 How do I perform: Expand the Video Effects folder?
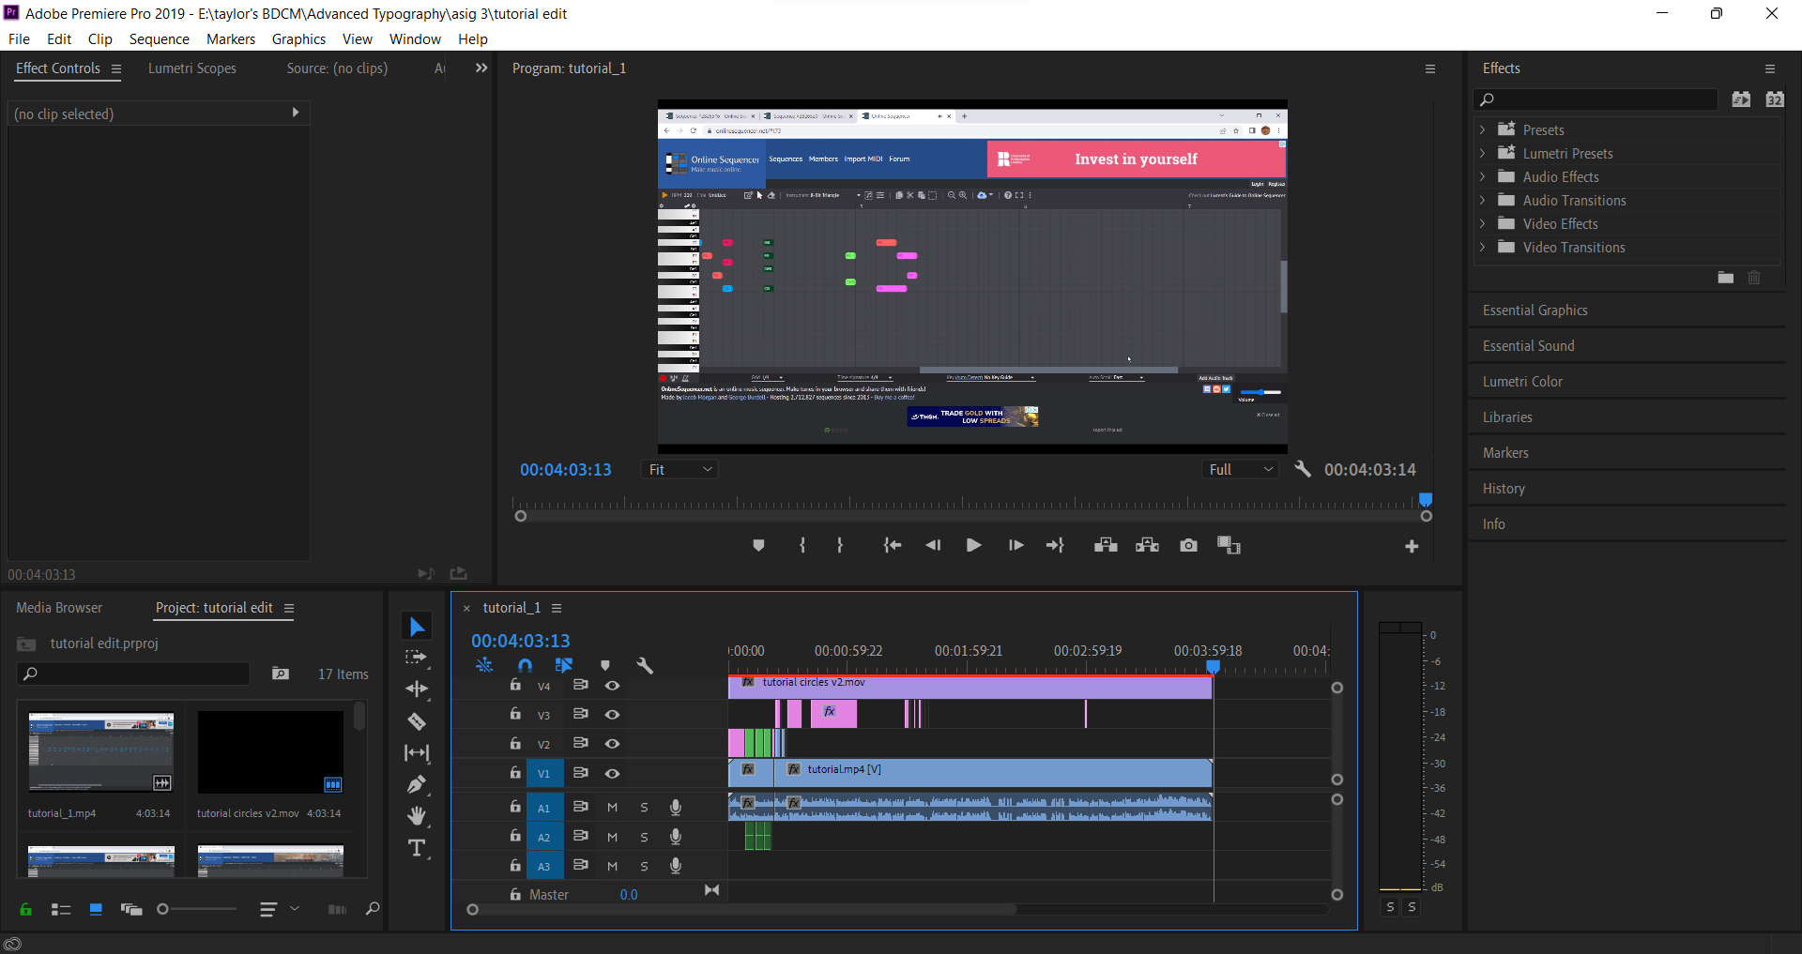pos(1482,223)
